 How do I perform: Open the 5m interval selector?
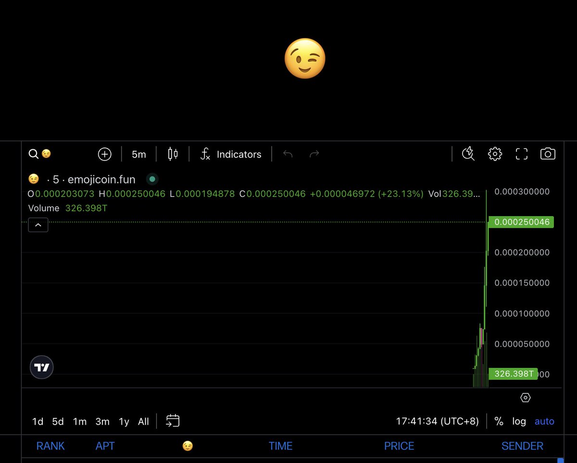pos(138,154)
